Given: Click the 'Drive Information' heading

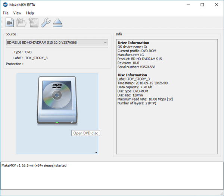Looking at the screenshot, I should tap(133, 43).
